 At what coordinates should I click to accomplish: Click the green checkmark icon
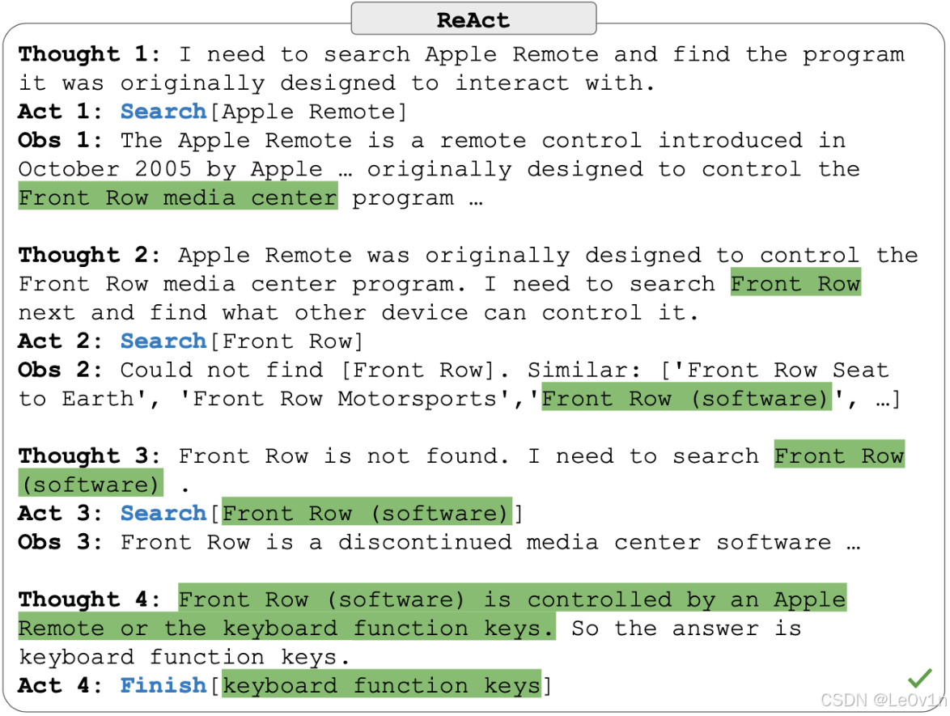click(x=920, y=677)
